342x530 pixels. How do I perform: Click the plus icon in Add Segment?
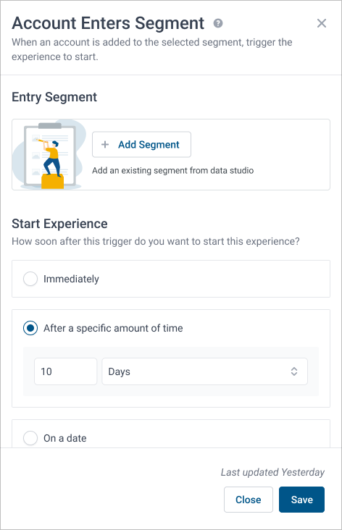pyautogui.click(x=105, y=144)
